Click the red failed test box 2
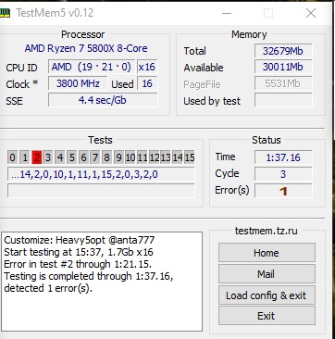The width and height of the screenshot is (335, 339). point(36,157)
